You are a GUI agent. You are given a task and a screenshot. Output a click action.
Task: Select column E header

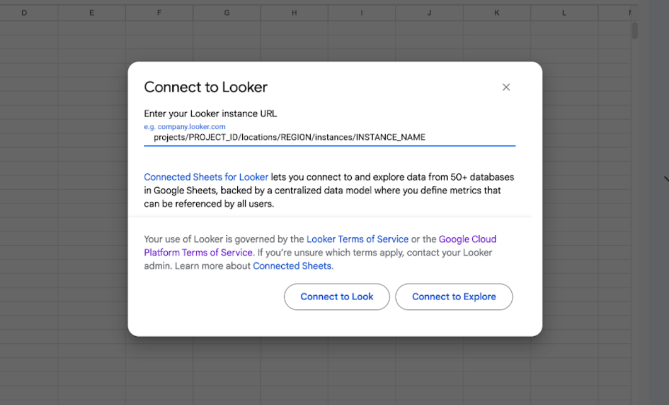pyautogui.click(x=92, y=12)
